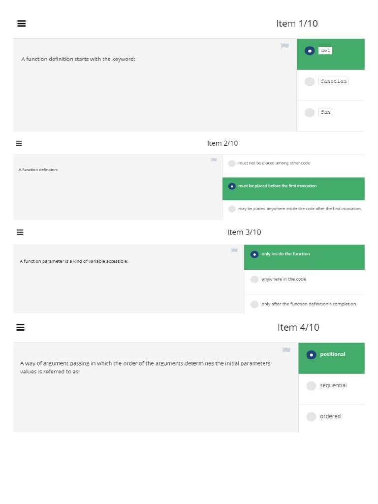Select 'only after the function definition's completion'

254,304
